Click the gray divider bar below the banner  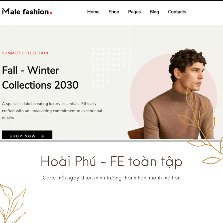click(x=111, y=141)
